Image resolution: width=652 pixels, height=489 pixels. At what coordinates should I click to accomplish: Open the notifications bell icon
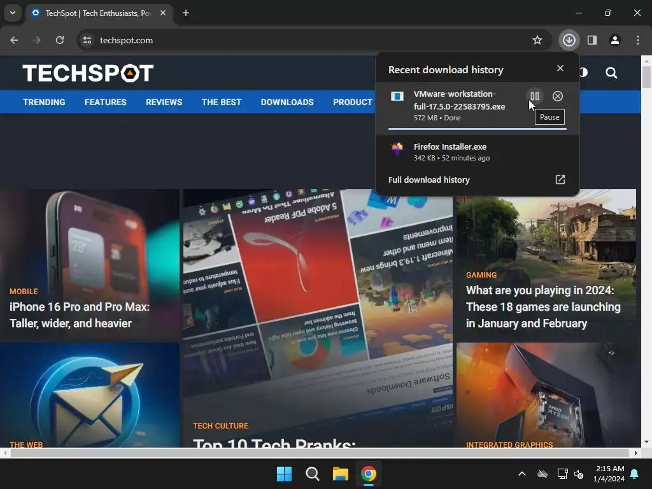[635, 474]
